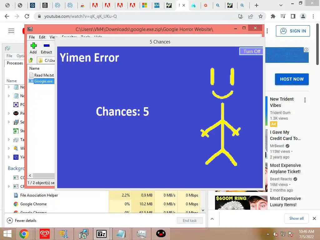320x240 pixels.
Task: Toggle Chrome side panel icon
Action: [x=293, y=16]
